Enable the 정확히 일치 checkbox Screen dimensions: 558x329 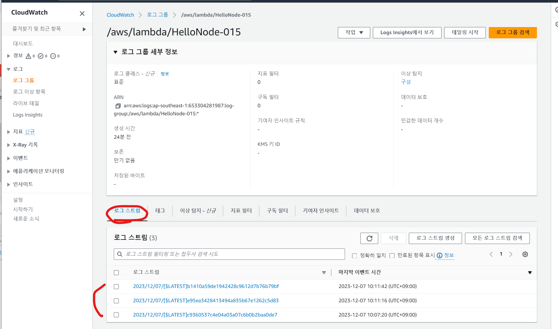(354, 256)
